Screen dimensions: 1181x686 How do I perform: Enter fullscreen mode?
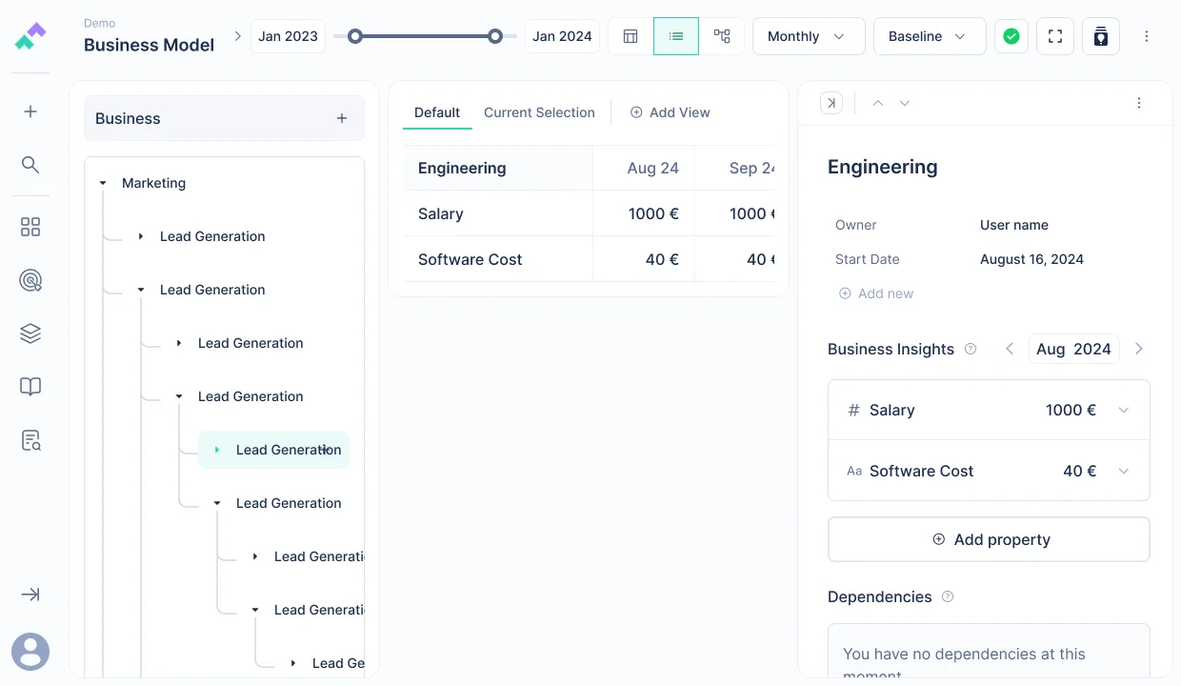coord(1055,36)
